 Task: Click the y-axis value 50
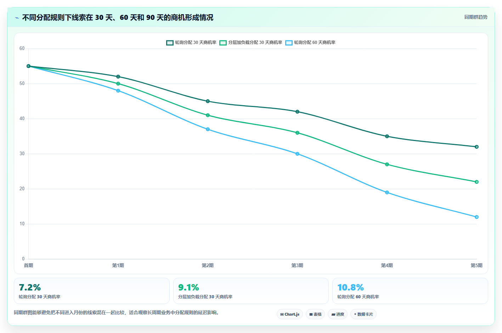pyautogui.click(x=22, y=84)
